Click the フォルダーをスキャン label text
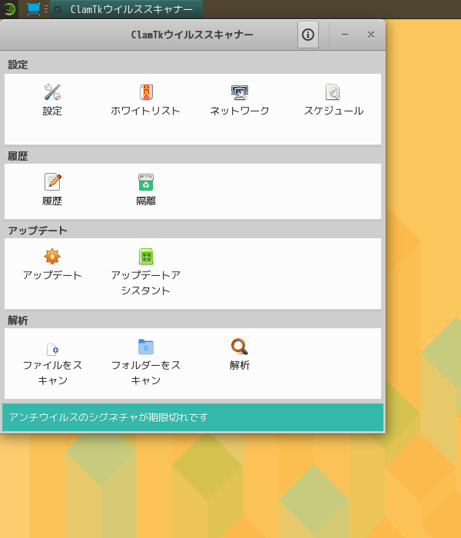Screen dimensions: 461x538 (x=145, y=373)
